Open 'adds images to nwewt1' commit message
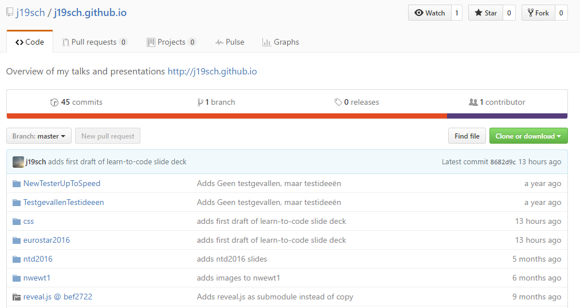Viewport: 580px width, 308px height. (x=238, y=278)
